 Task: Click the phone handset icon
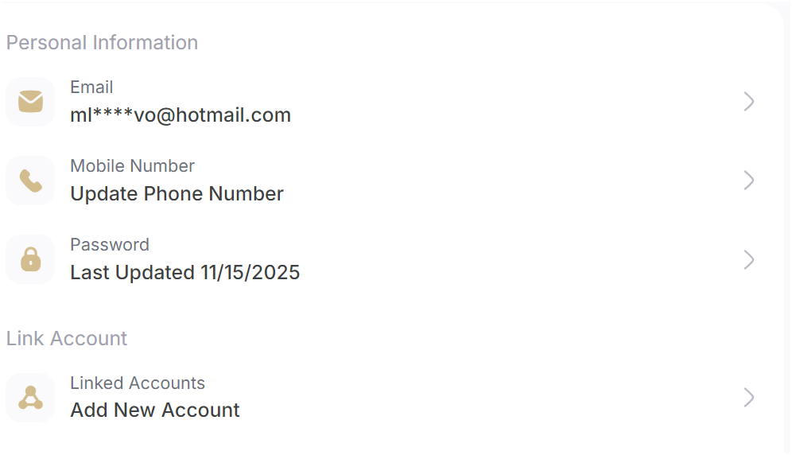coord(30,181)
